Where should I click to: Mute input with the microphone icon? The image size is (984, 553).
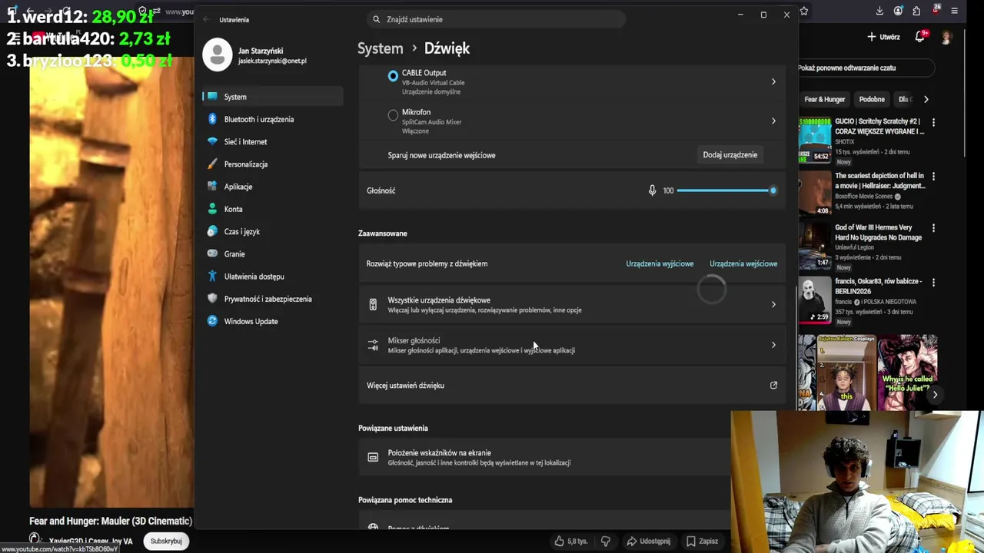652,190
